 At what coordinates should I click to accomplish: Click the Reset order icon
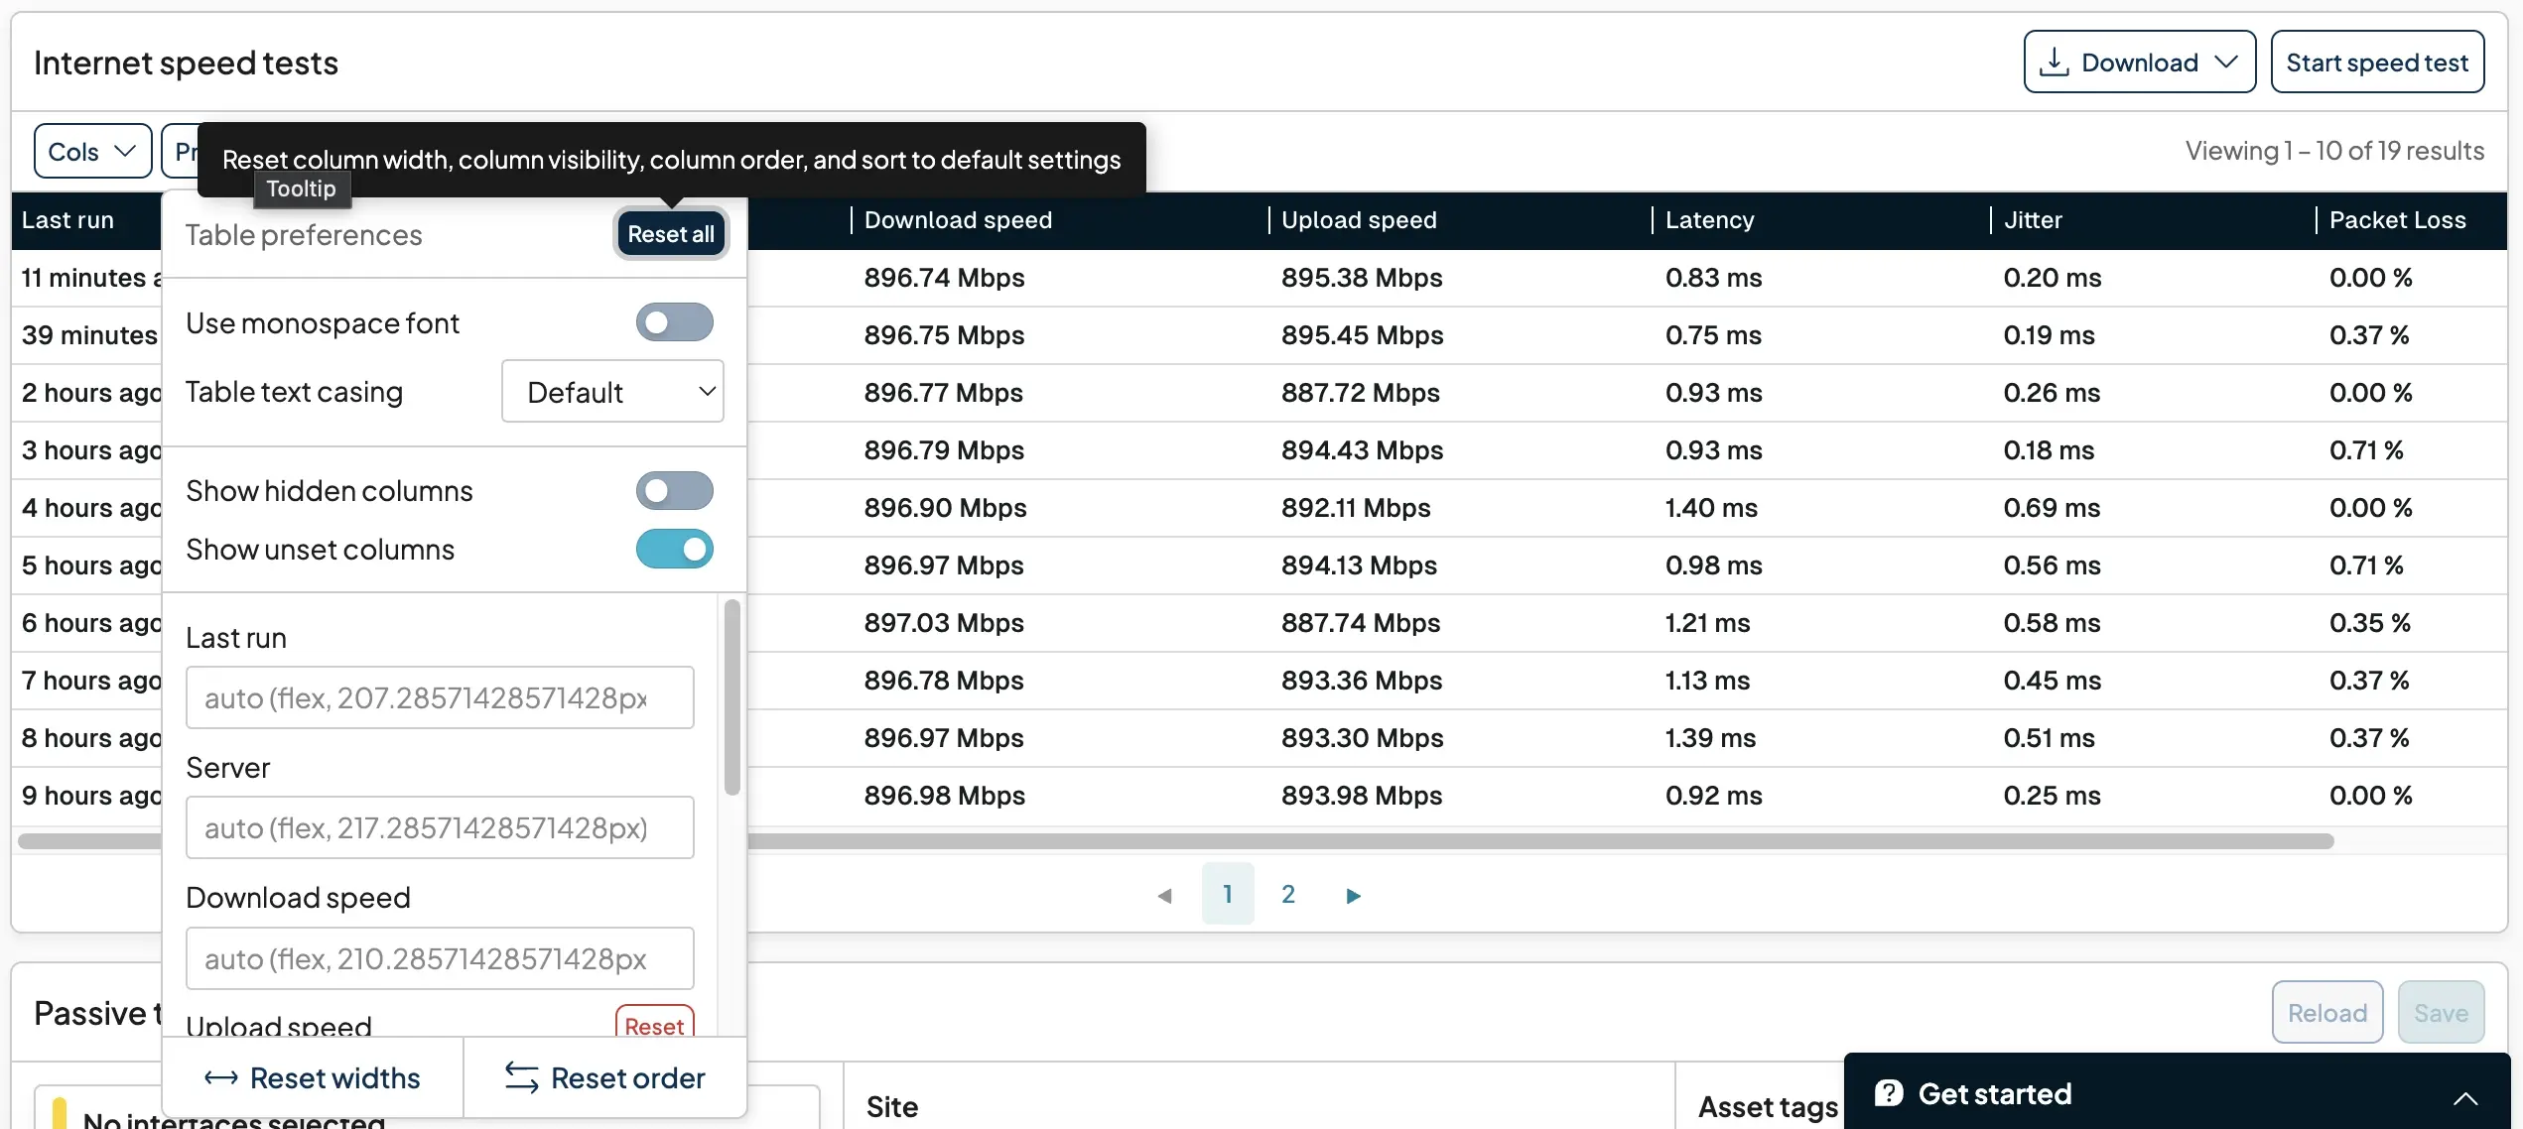(521, 1077)
